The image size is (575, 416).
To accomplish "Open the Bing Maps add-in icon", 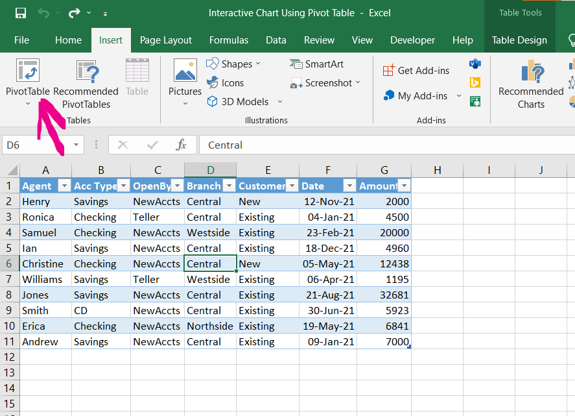I will pos(475,82).
